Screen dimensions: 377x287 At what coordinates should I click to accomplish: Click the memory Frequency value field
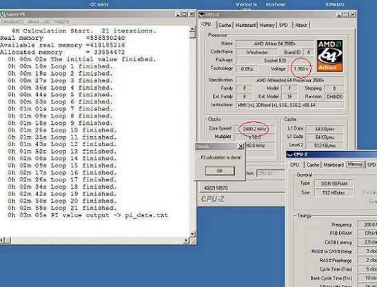[x=367, y=224]
